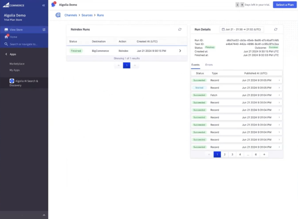Click next arrow in Reindex Runs pagination
Screen dimensions: 298x219
[135, 65]
